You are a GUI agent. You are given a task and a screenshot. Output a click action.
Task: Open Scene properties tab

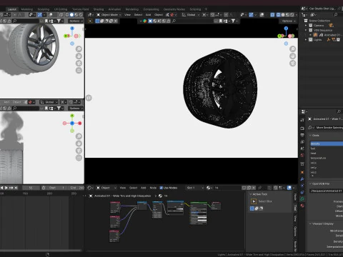(302, 148)
